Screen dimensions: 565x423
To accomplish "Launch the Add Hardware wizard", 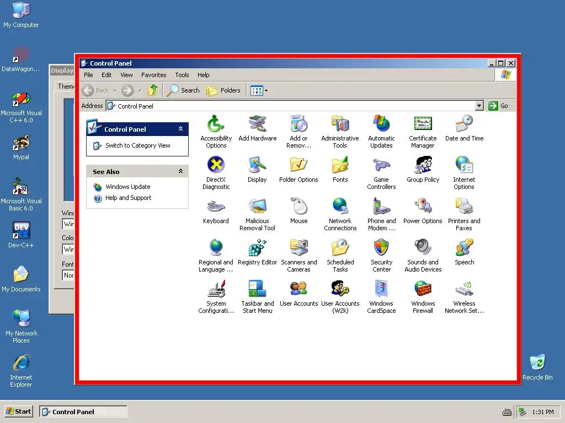I will pyautogui.click(x=257, y=128).
